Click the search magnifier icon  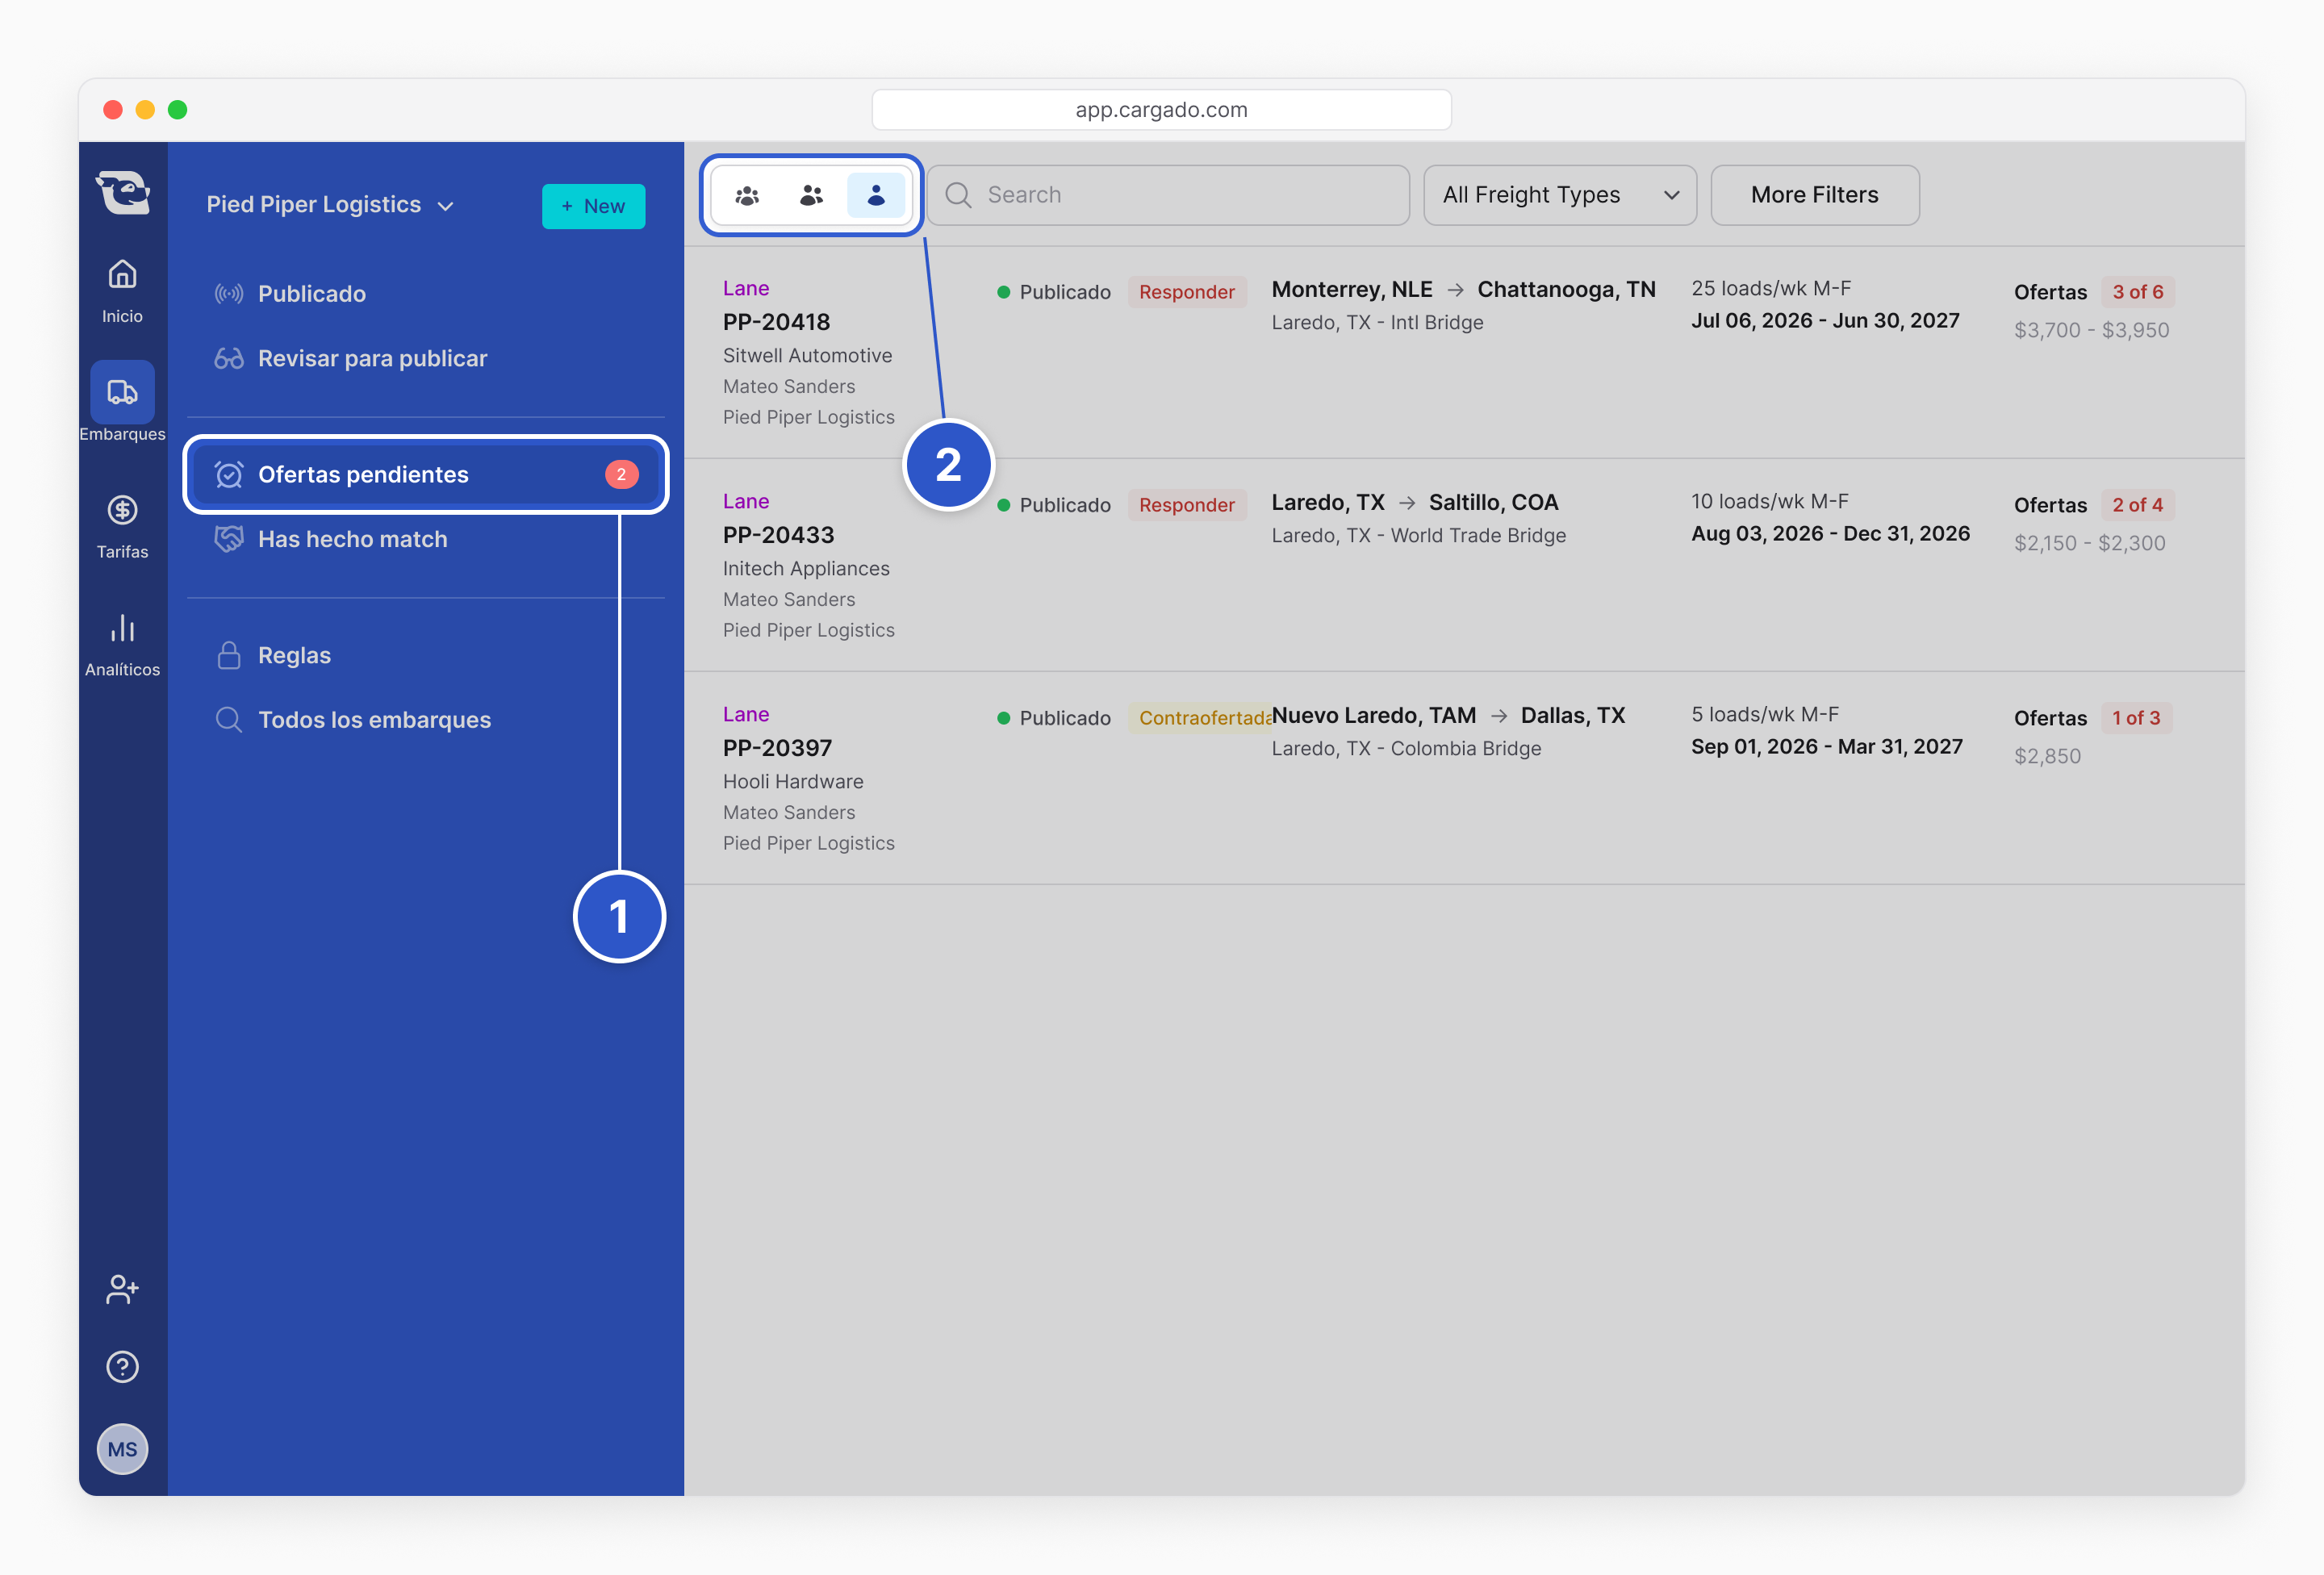point(958,195)
